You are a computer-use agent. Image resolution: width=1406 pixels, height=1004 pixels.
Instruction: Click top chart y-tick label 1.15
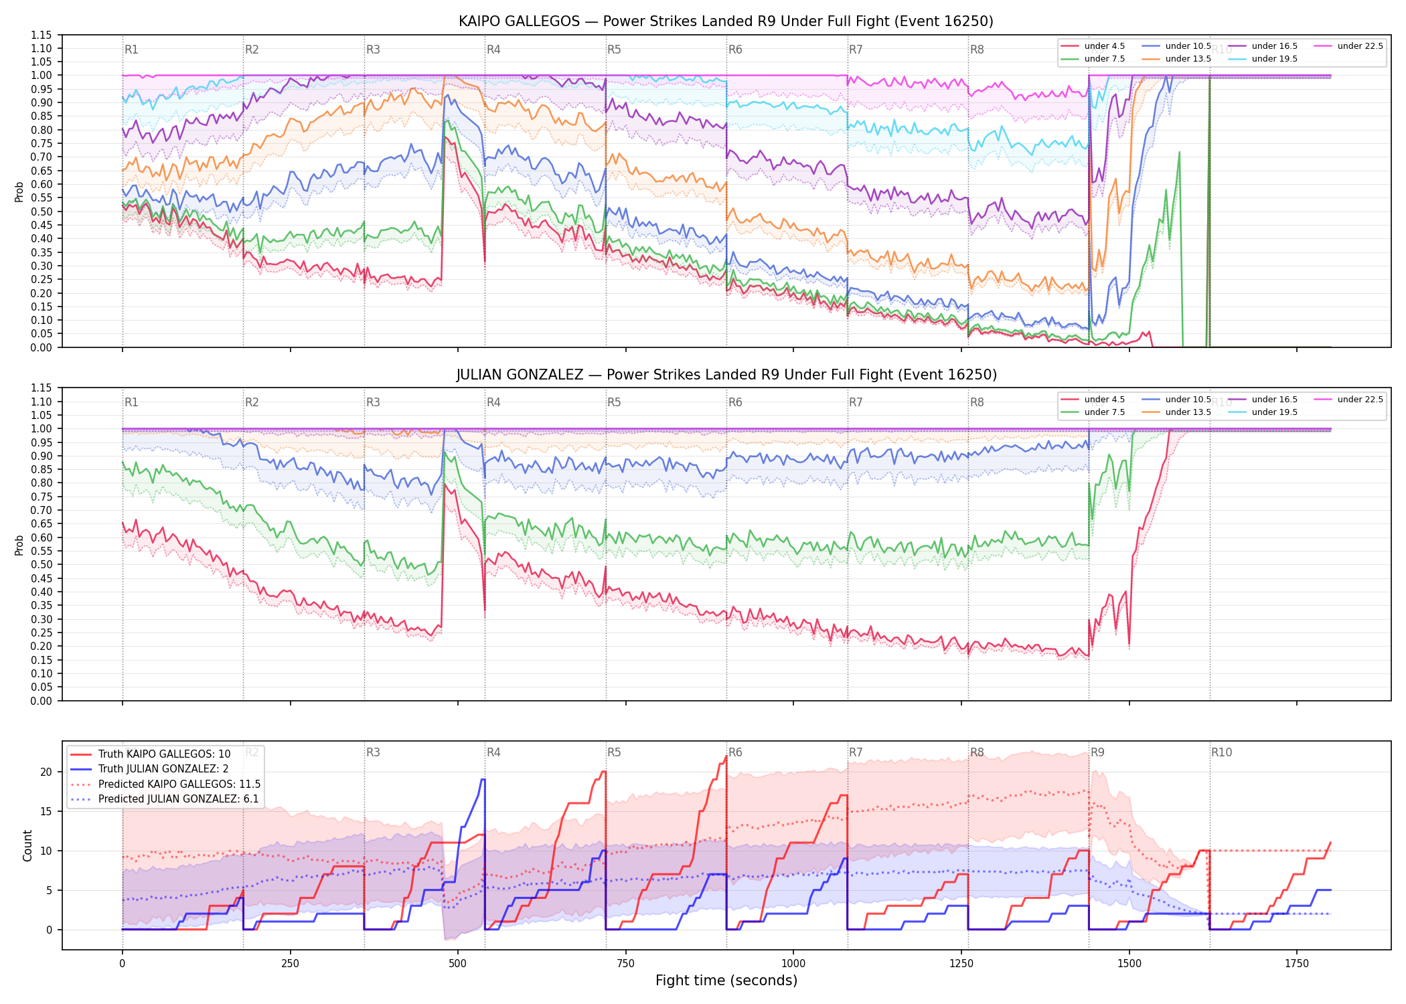point(41,35)
